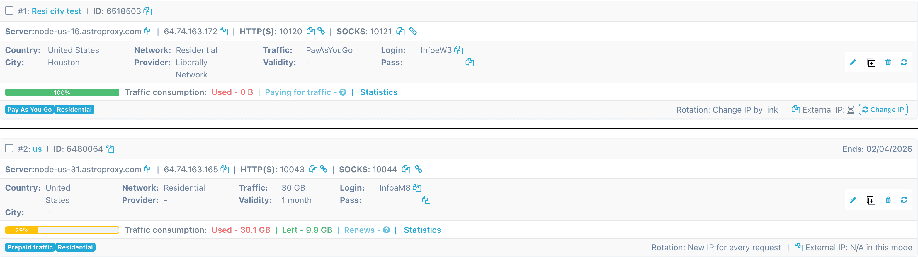Click the edit pencil icon for Resi city test proxy
The width and height of the screenshot is (918, 257).
point(853,63)
